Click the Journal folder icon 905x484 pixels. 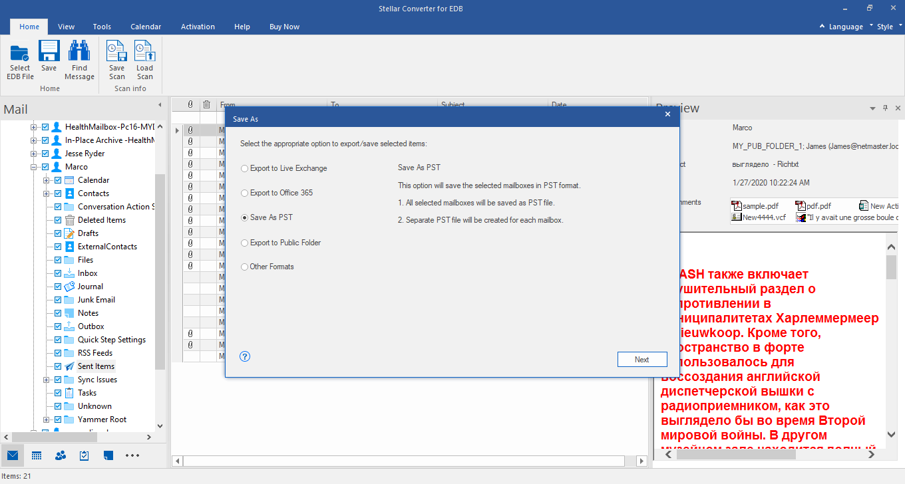(69, 287)
